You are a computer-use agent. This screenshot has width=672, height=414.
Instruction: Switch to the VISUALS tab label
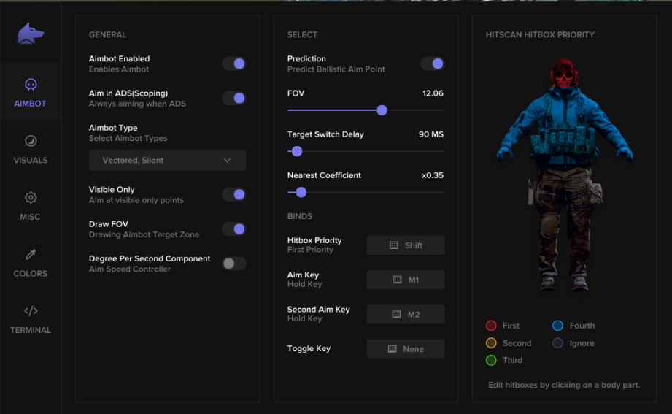coord(31,161)
